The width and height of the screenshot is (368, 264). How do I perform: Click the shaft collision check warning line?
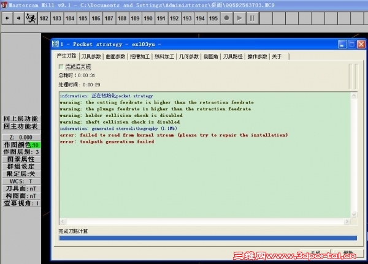pos(120,122)
